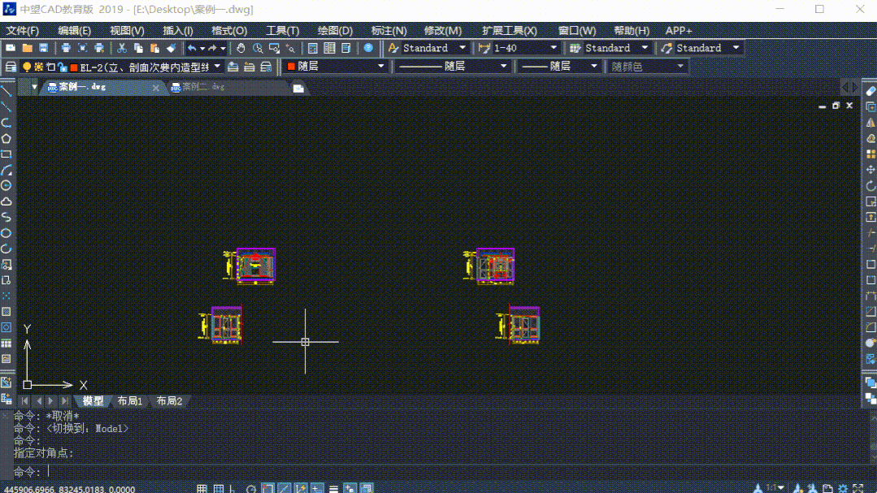This screenshot has width=877, height=493.
Task: Switch to the 布局1 layout tab
Action: pyautogui.click(x=130, y=401)
